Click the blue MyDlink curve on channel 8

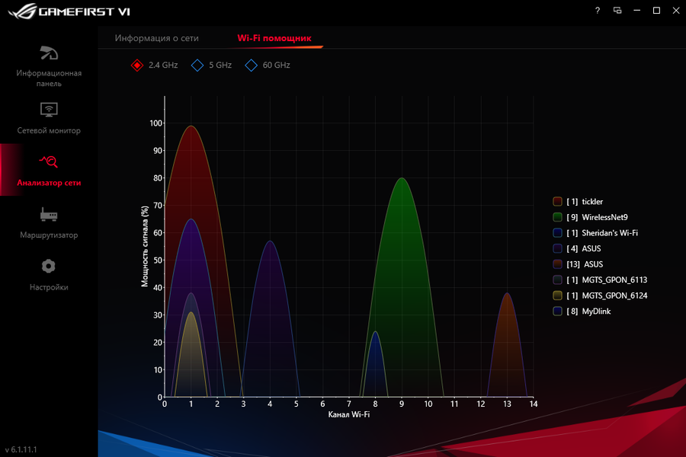pyautogui.click(x=375, y=363)
